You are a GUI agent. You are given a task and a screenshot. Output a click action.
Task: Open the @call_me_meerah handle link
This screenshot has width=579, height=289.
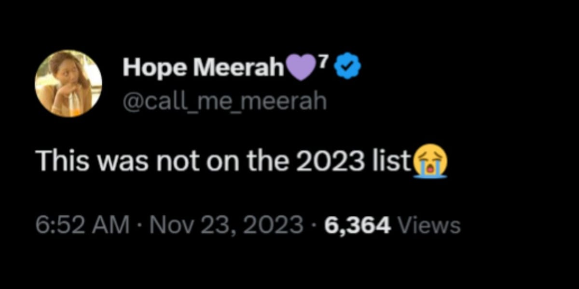[224, 101]
